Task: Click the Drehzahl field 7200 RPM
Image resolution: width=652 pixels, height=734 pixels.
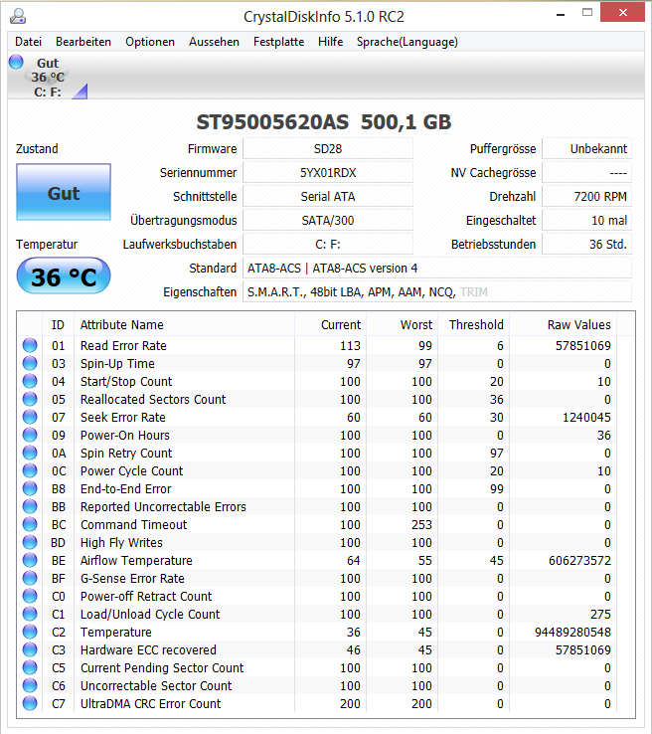Action: coord(587,197)
